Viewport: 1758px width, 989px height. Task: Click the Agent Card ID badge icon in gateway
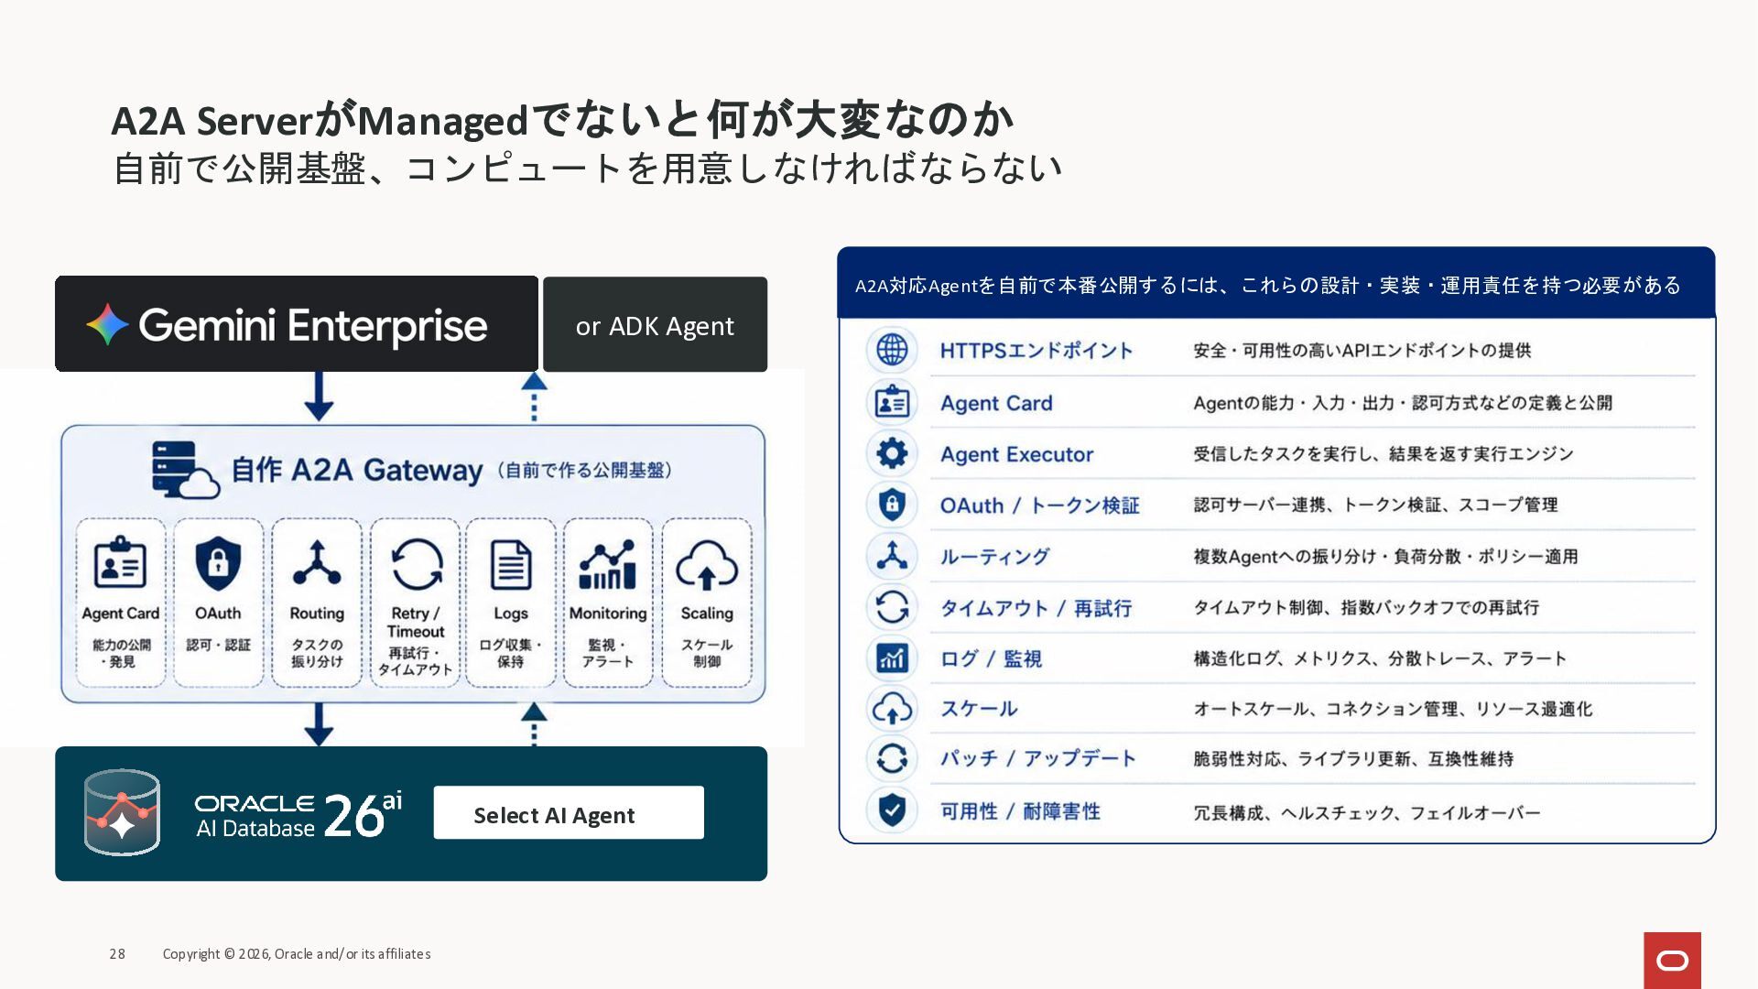pos(120,562)
